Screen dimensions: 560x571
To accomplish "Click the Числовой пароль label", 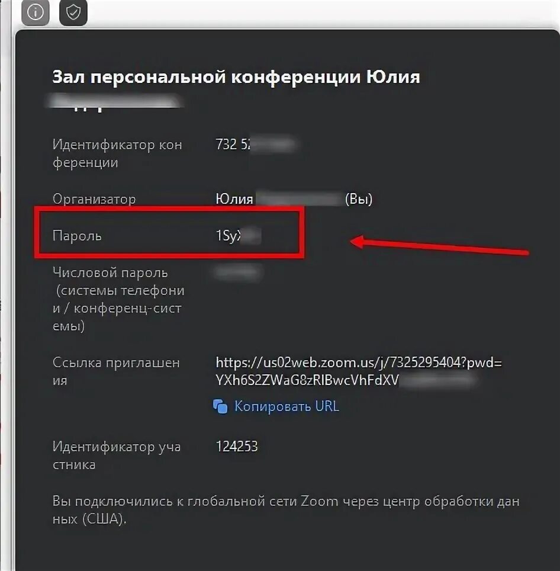I will click(118, 299).
